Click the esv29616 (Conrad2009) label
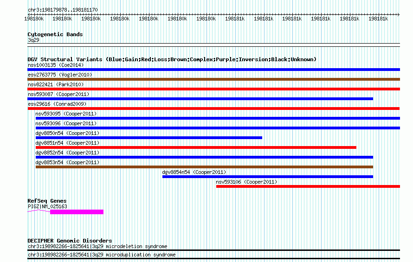The image size is (413, 262). (57, 104)
